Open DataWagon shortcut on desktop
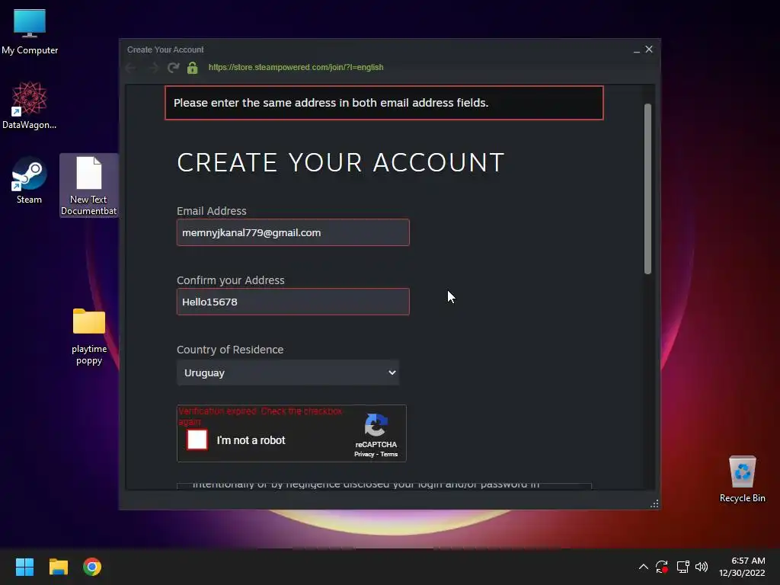 (x=30, y=105)
